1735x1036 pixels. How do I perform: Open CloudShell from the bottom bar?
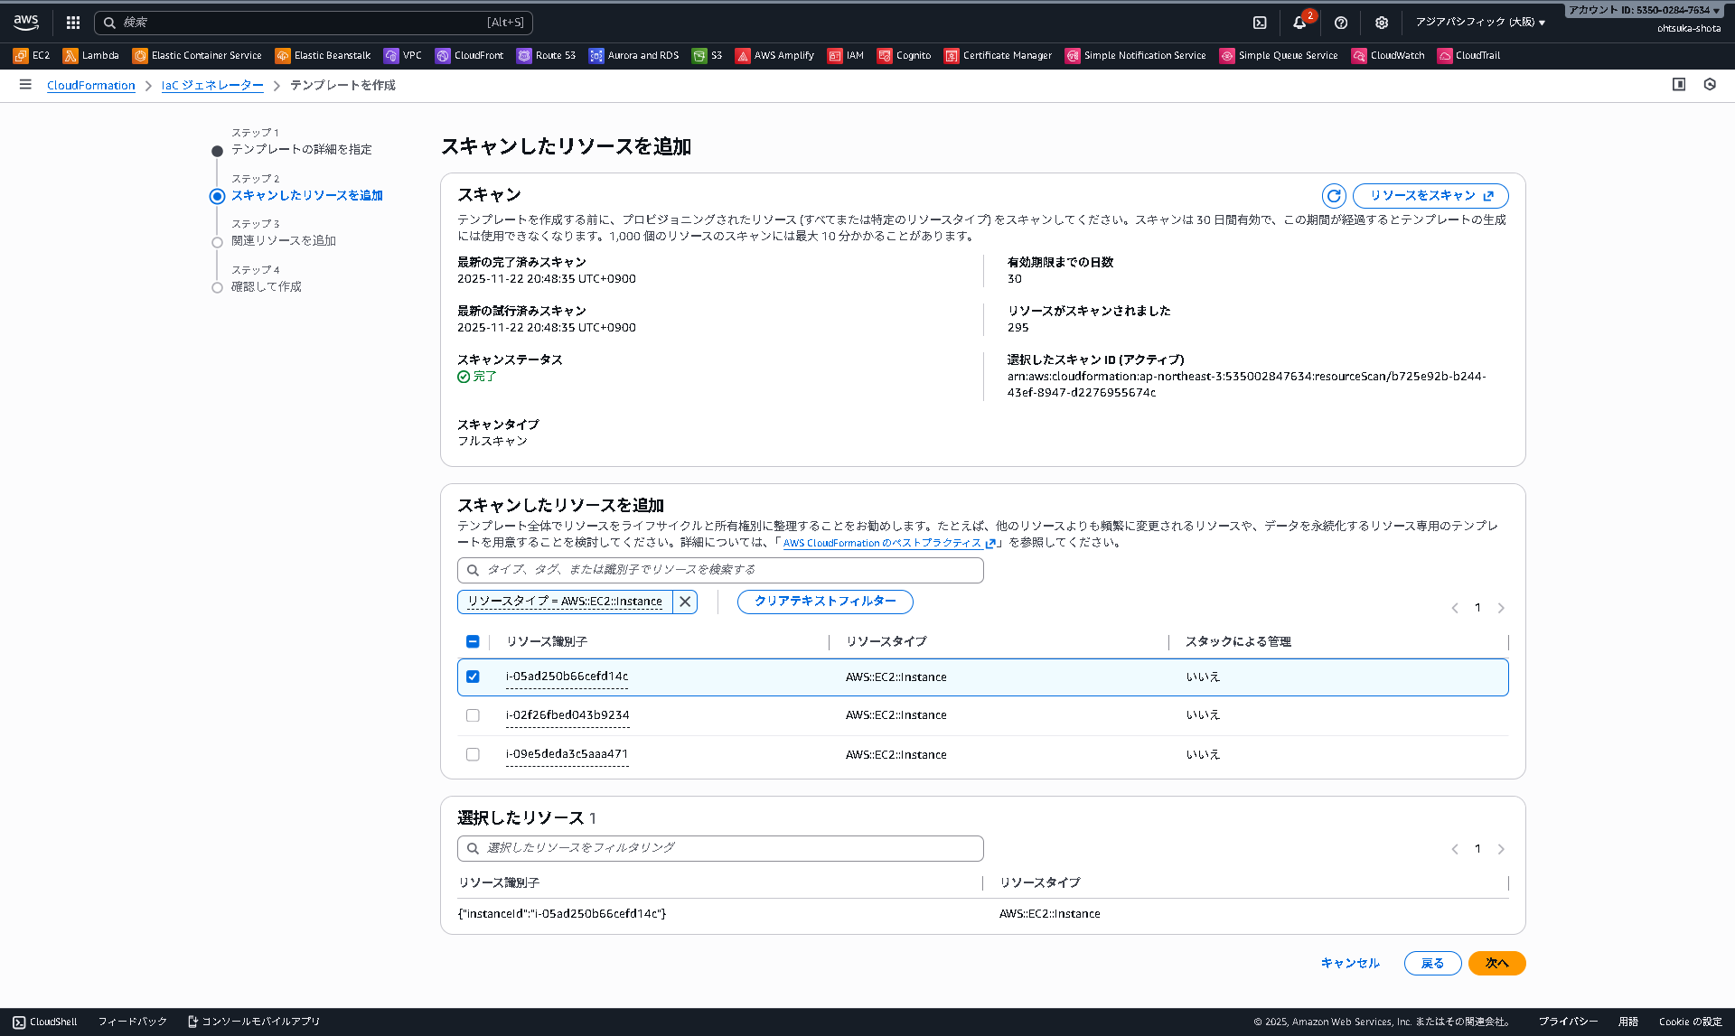coord(45,1021)
